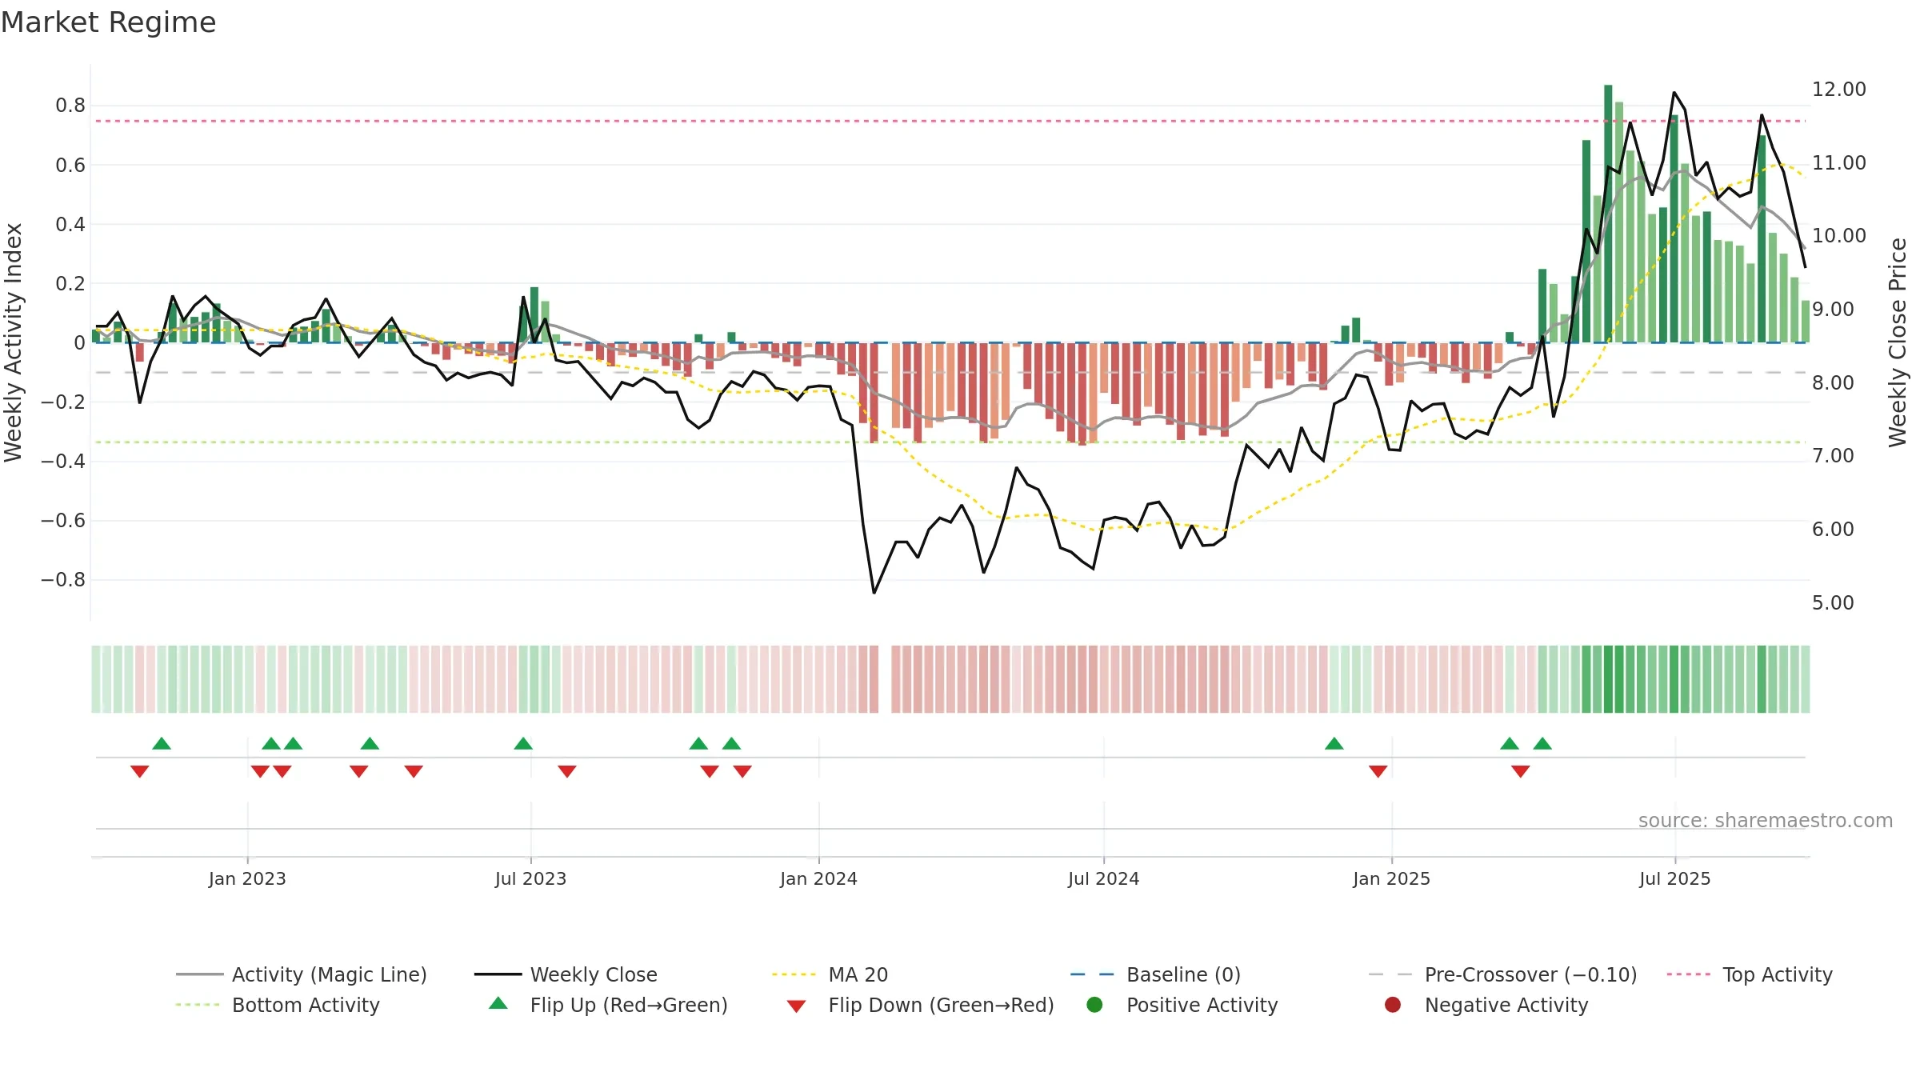Click the source: sharemaestro.com text

pyautogui.click(x=1766, y=821)
